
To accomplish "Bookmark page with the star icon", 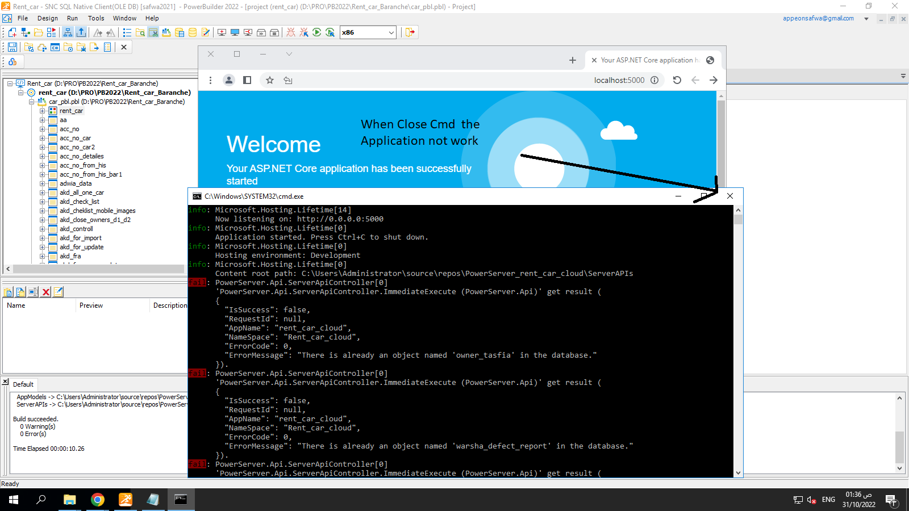I will [x=270, y=80].
